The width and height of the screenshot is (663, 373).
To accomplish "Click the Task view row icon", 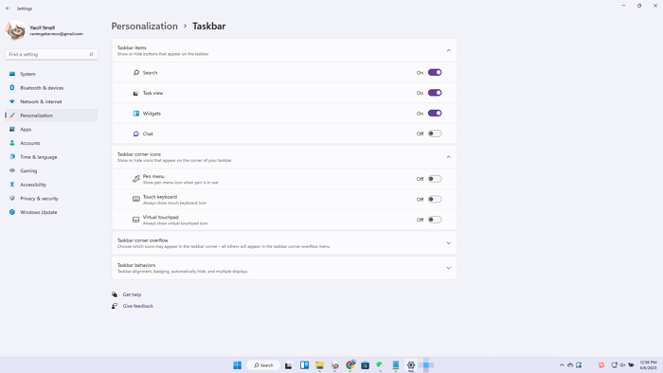I will pyautogui.click(x=136, y=93).
